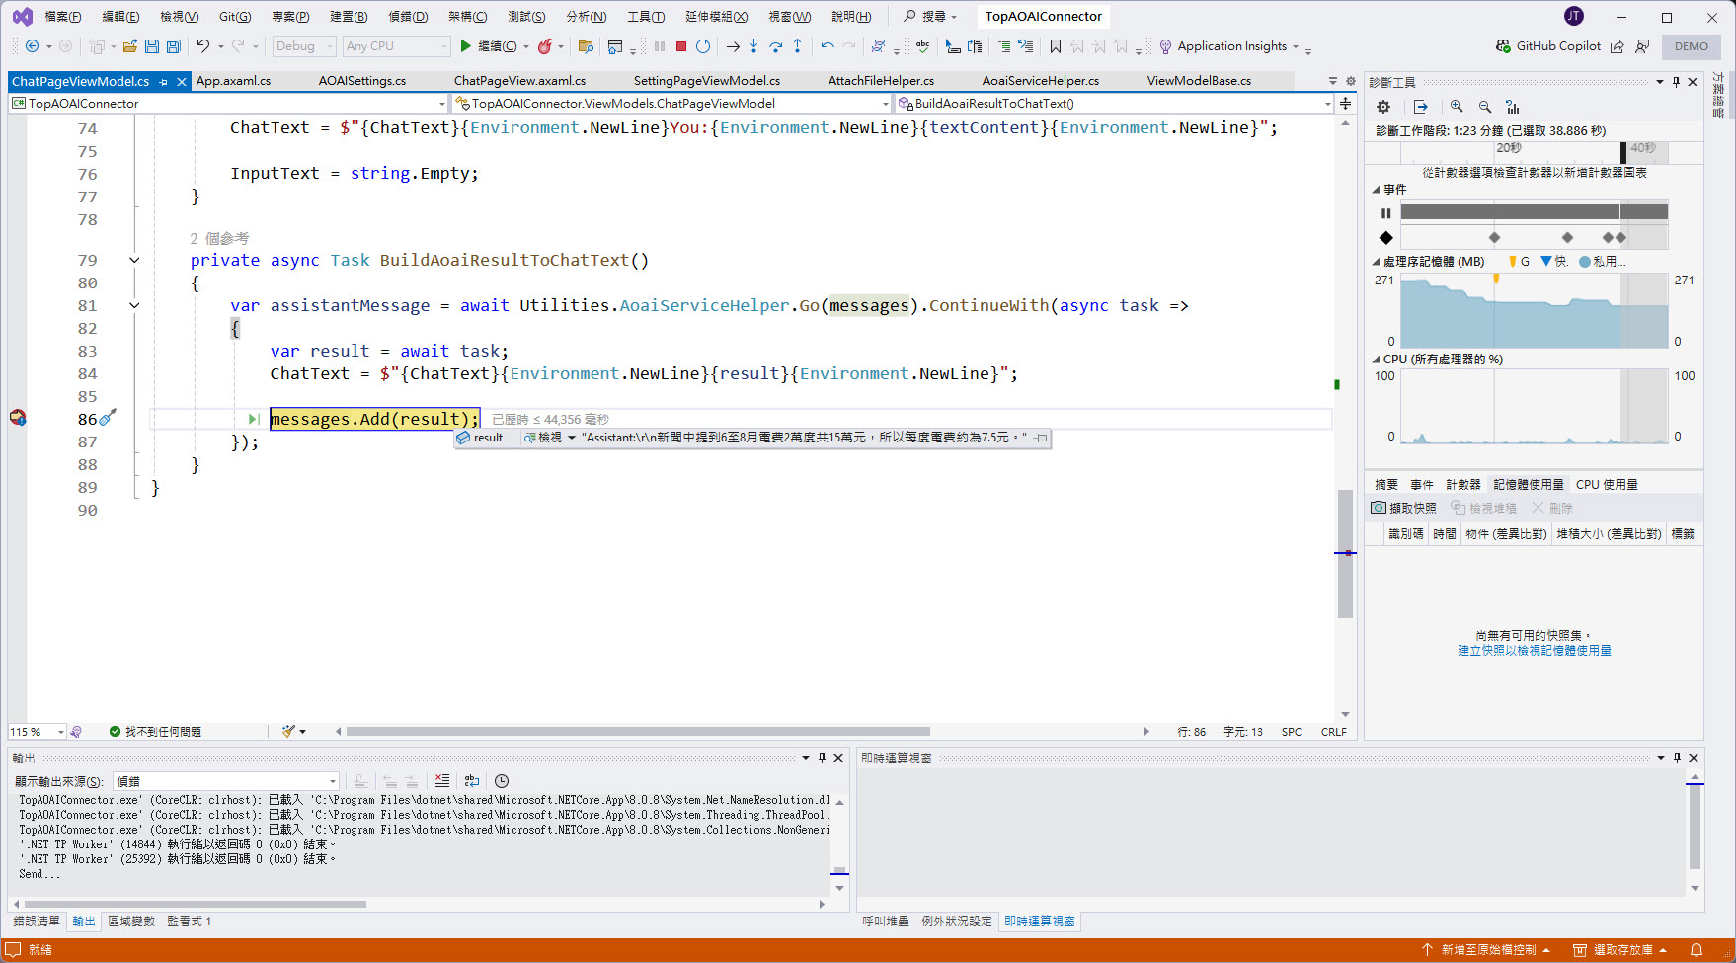Viewport: 1736px width, 963px height.
Task: Click the Clear All output icon
Action: 442,781
